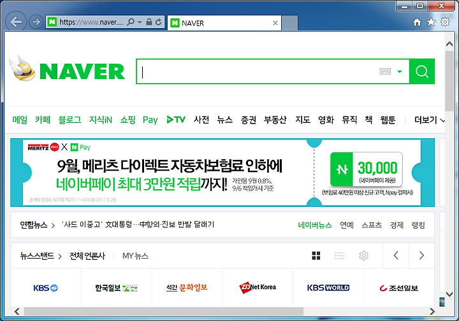Open 석간 문화일보 publisher logo
The image size is (459, 321).
click(187, 288)
